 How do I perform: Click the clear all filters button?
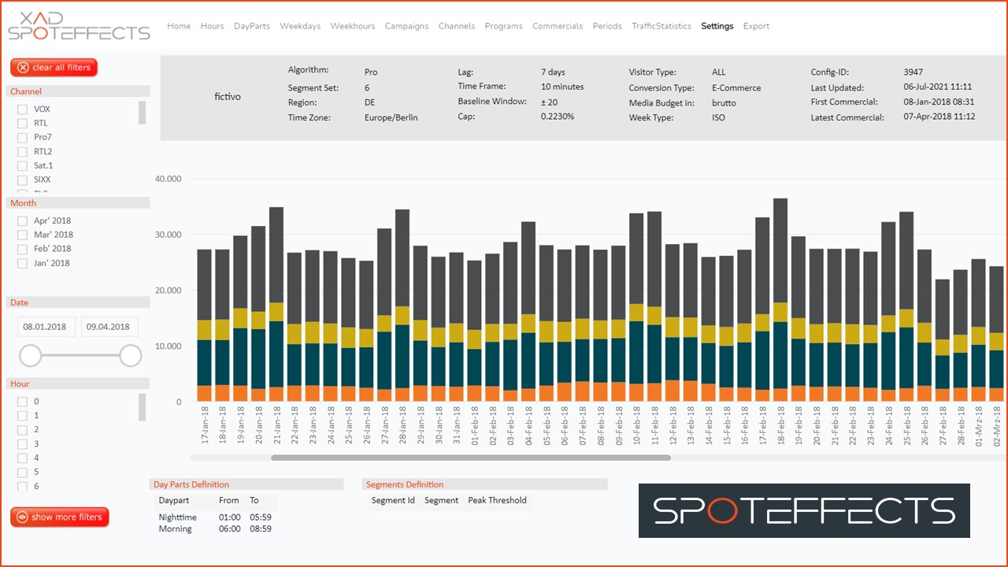coord(54,68)
